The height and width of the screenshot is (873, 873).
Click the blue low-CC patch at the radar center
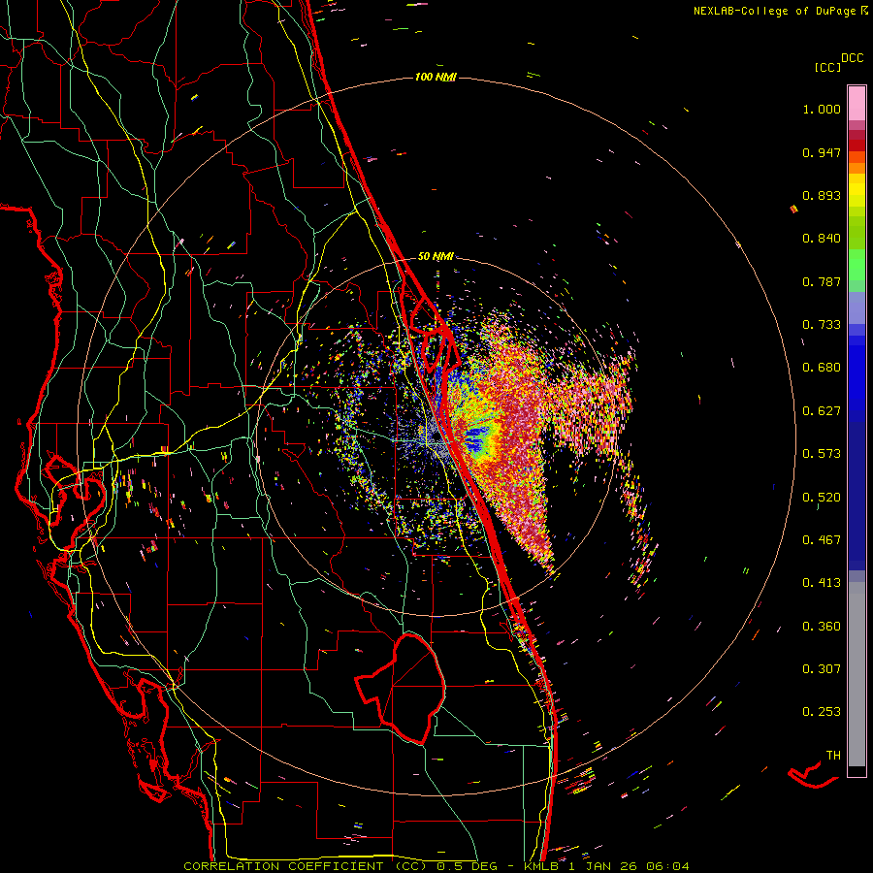[x=475, y=439]
